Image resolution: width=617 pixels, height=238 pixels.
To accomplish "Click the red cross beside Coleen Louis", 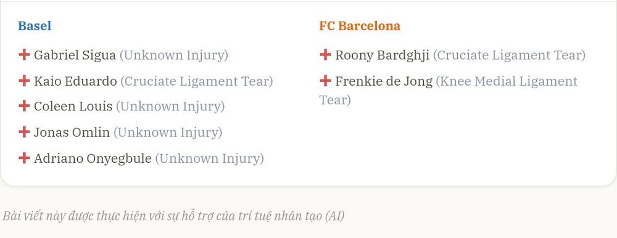I will 24,106.
